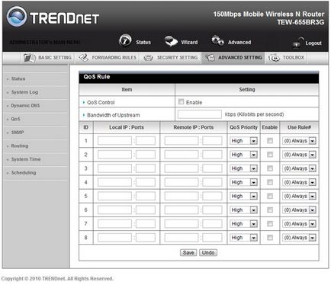The height and width of the screenshot is (285, 331).
Task: Tick Enable checkbox for rule 8
Action: coord(270,237)
